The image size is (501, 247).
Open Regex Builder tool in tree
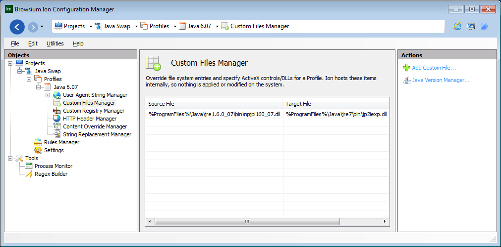click(51, 174)
